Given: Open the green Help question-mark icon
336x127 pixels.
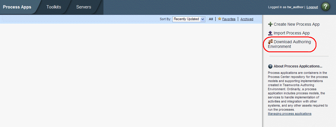Looking at the screenshot, I should (x=325, y=7).
